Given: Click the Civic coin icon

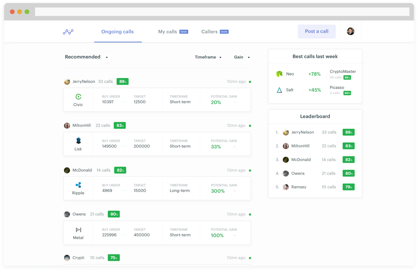Looking at the screenshot, I should [78, 97].
